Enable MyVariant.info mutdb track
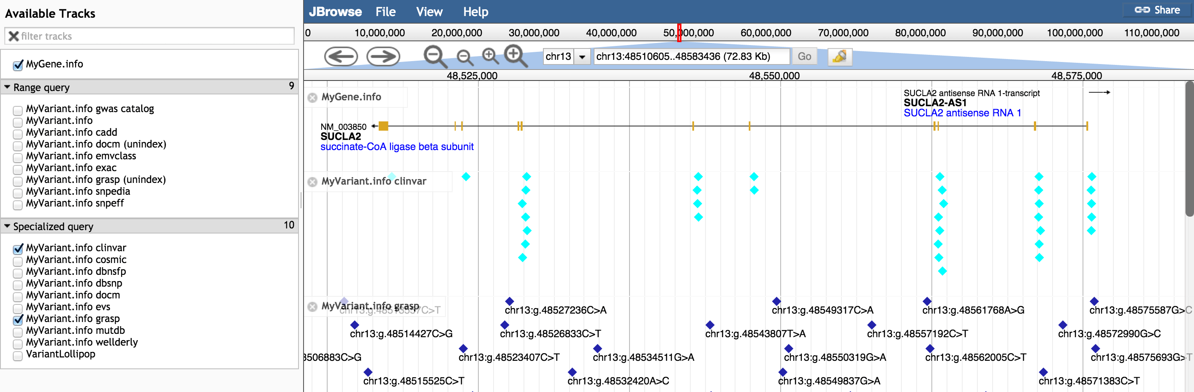The image size is (1194, 392). coord(18,332)
